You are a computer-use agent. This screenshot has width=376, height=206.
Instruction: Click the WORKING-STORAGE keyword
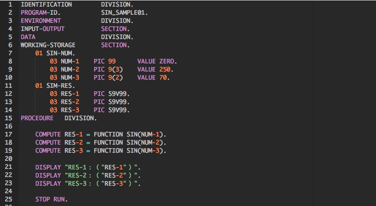click(x=48, y=45)
